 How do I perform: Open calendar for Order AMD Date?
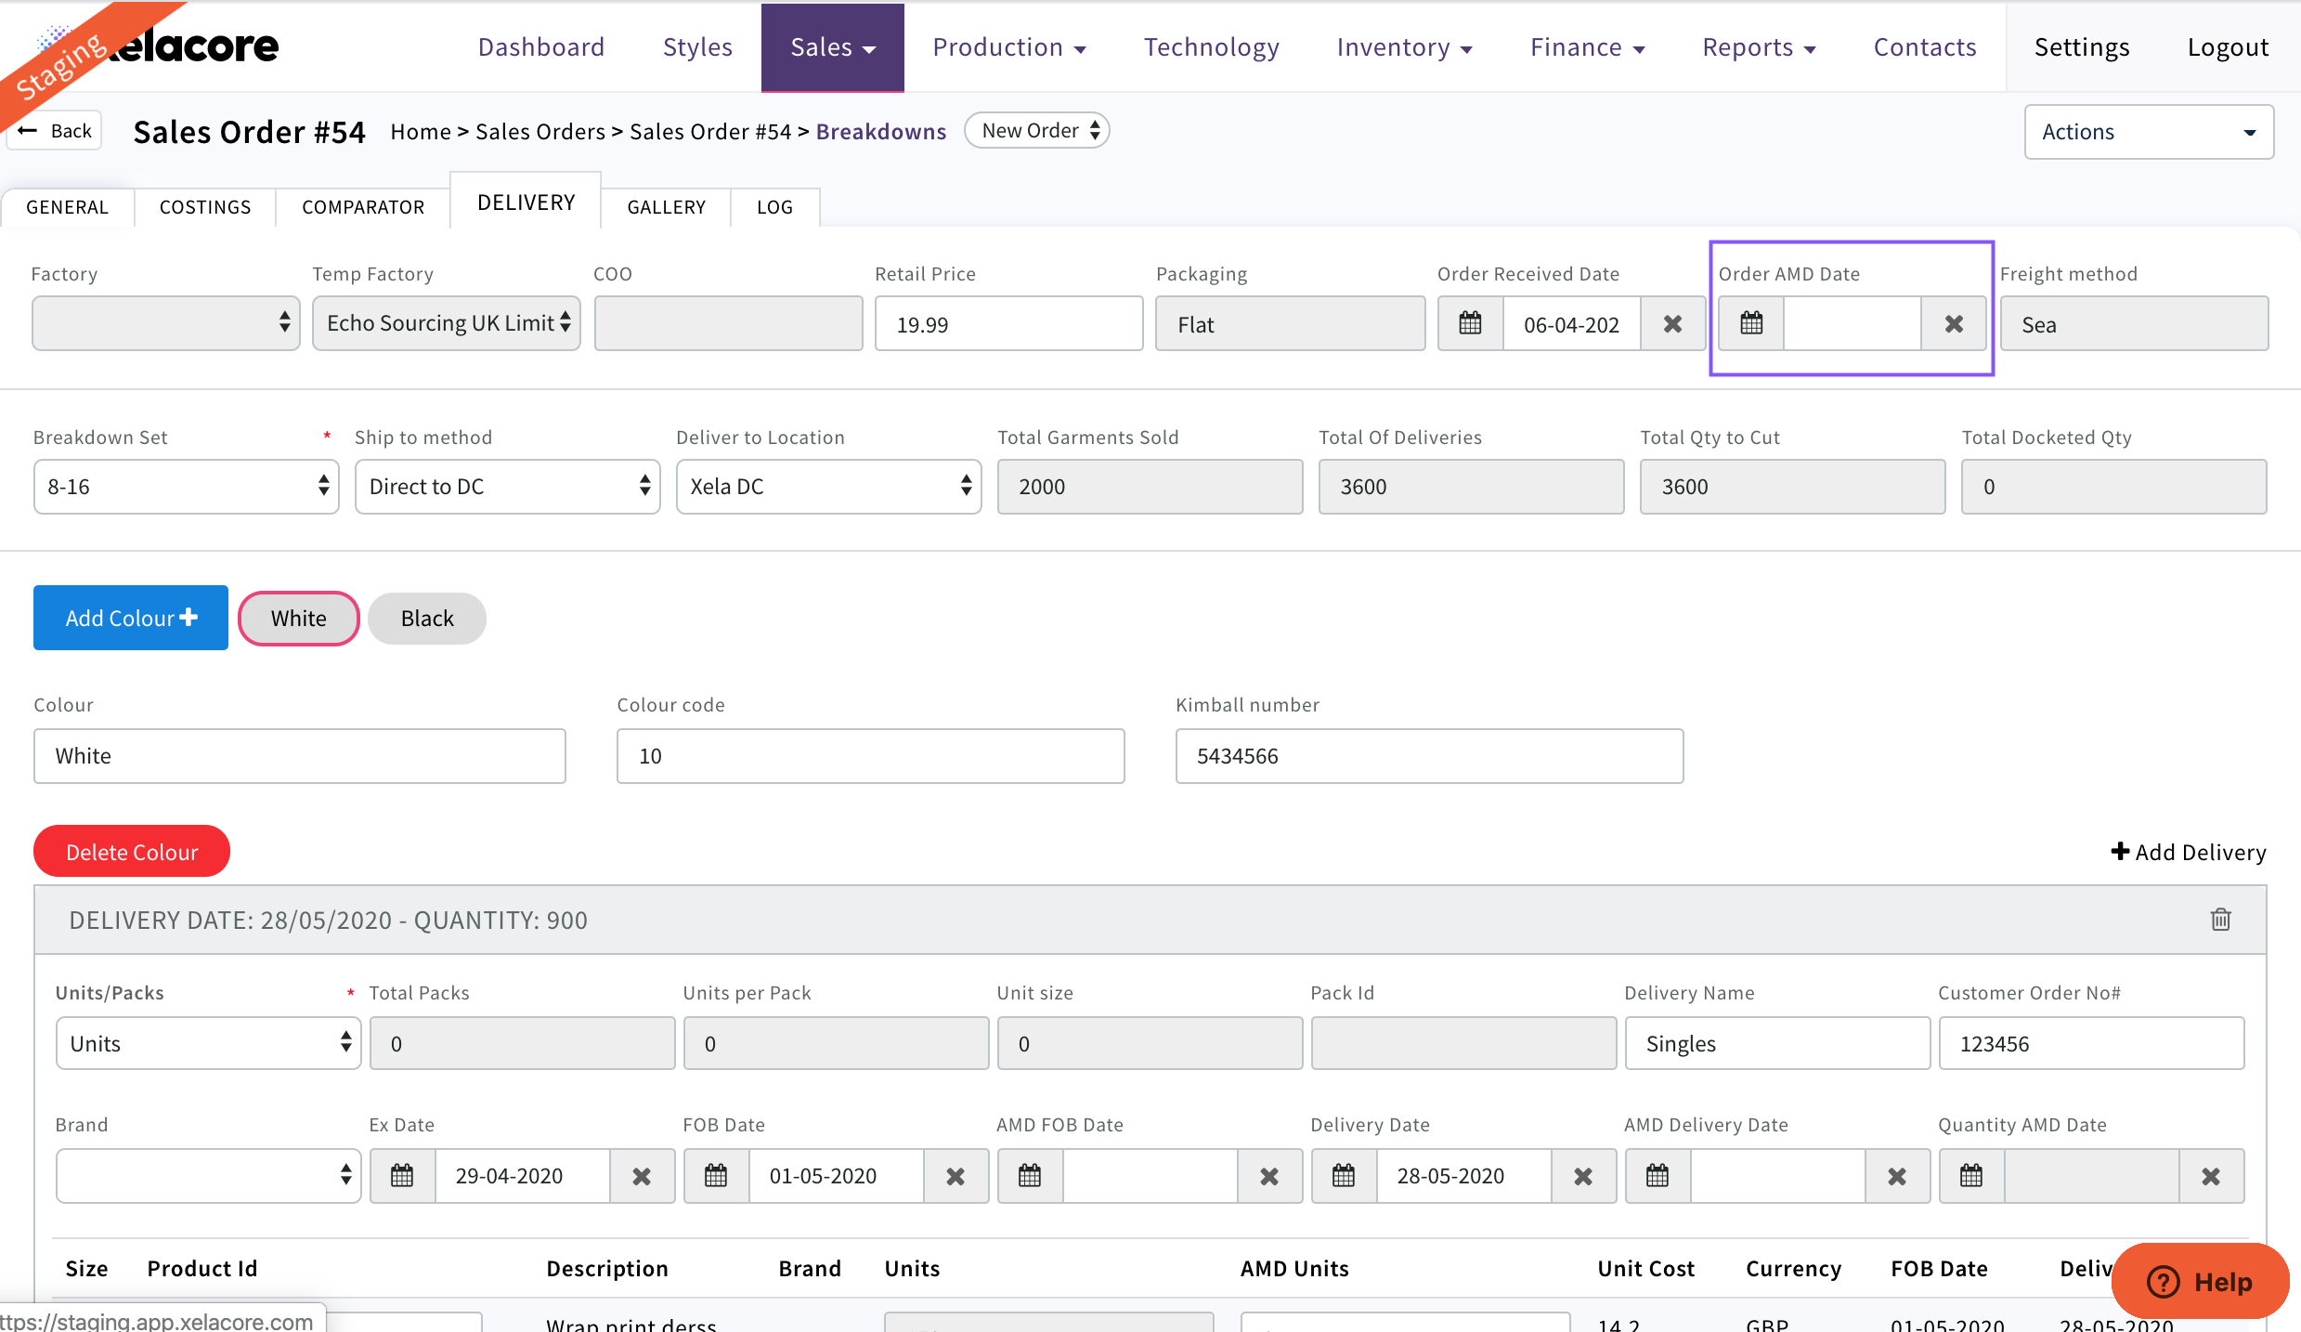click(1751, 324)
